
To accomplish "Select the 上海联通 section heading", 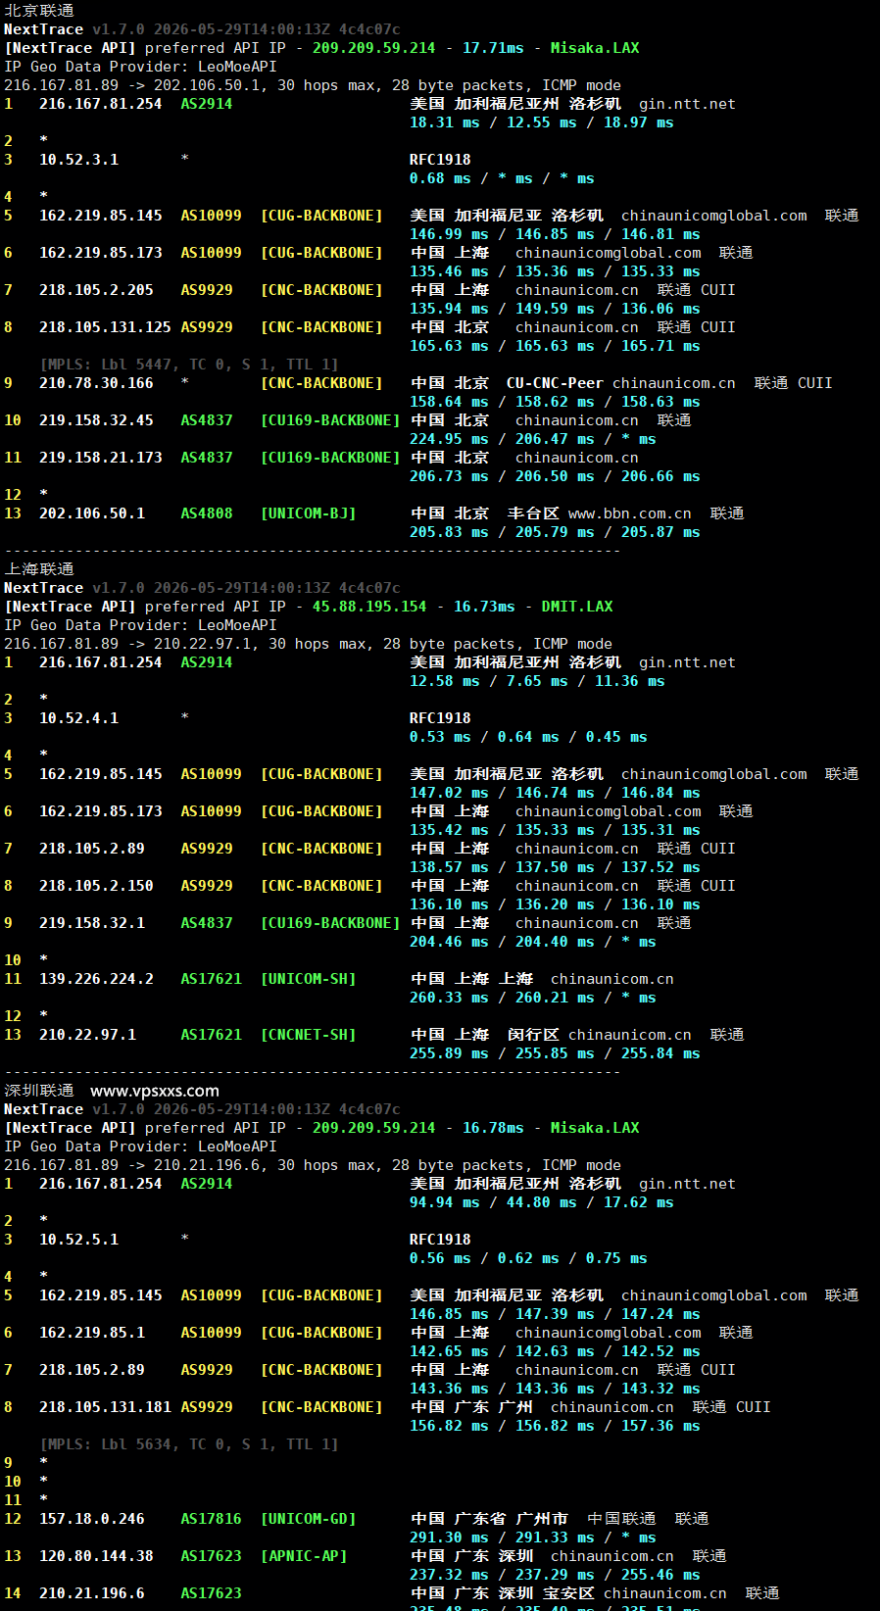I will tap(39, 569).
